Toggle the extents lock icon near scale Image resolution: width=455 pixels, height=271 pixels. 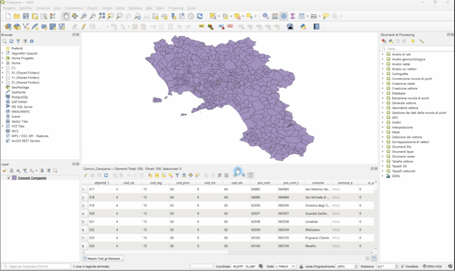point(301,267)
